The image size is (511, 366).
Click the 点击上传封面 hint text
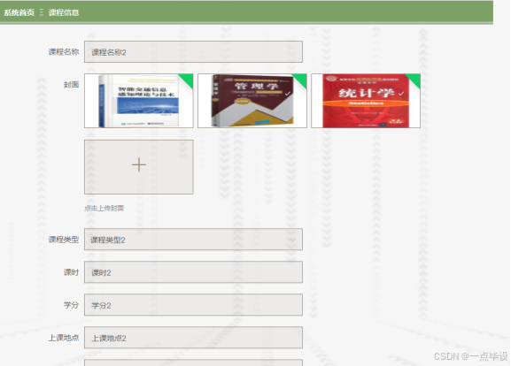pyautogui.click(x=104, y=209)
